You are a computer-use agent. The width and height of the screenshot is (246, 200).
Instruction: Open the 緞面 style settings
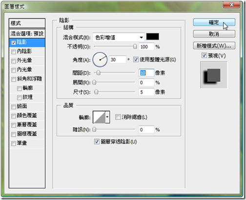[x=22, y=106]
